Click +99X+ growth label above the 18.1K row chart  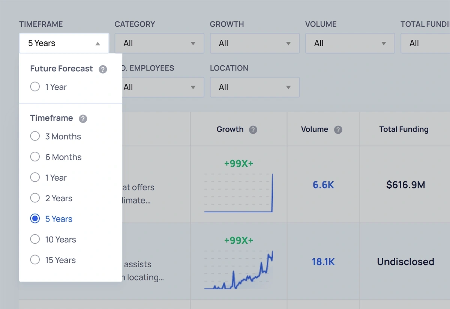coord(238,240)
